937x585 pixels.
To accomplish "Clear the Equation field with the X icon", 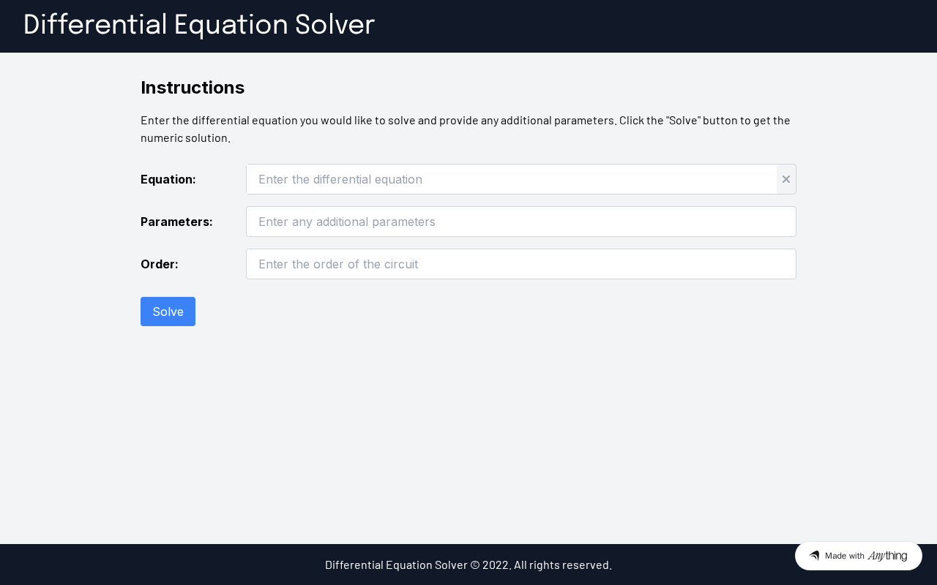I will (x=786, y=179).
